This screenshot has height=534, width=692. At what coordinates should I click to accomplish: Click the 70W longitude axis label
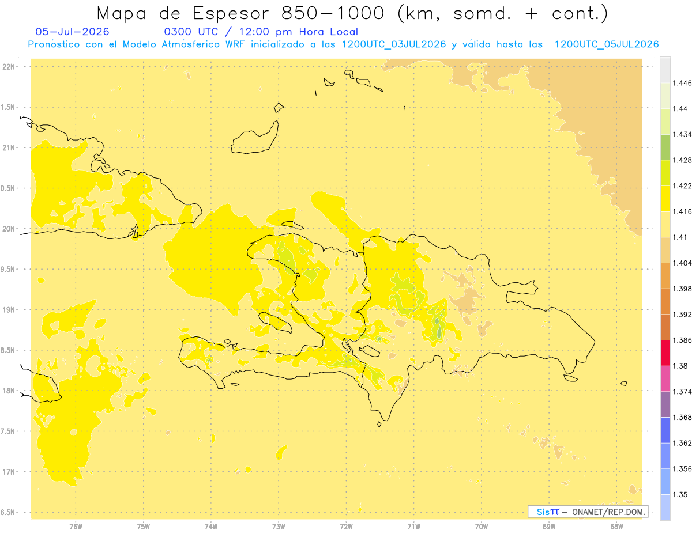point(482,527)
